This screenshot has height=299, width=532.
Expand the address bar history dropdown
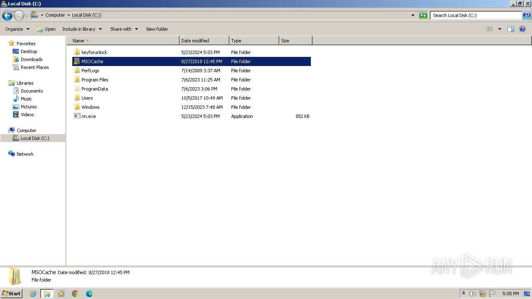click(413, 15)
